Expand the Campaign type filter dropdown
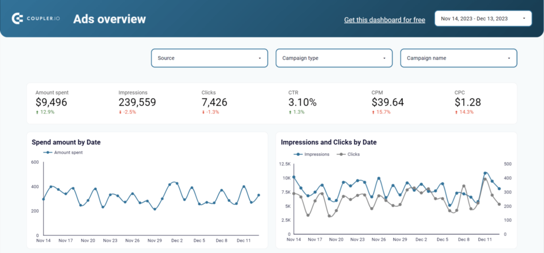This screenshot has width=544, height=253. point(334,58)
